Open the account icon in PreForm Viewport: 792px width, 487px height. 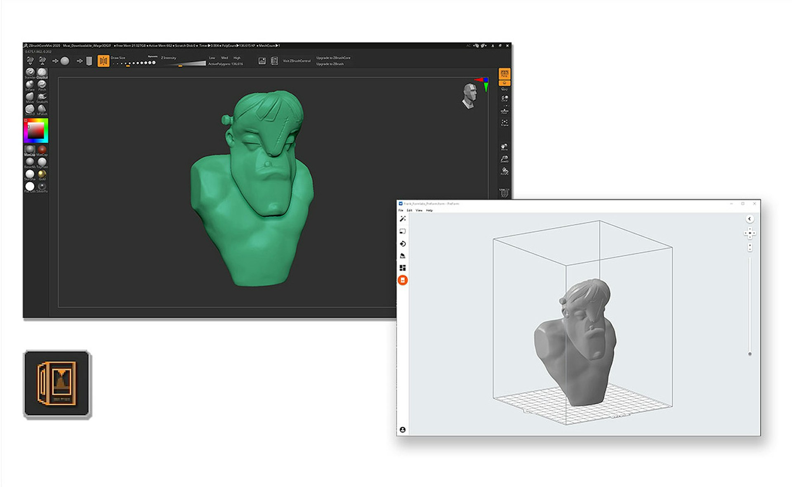403,430
